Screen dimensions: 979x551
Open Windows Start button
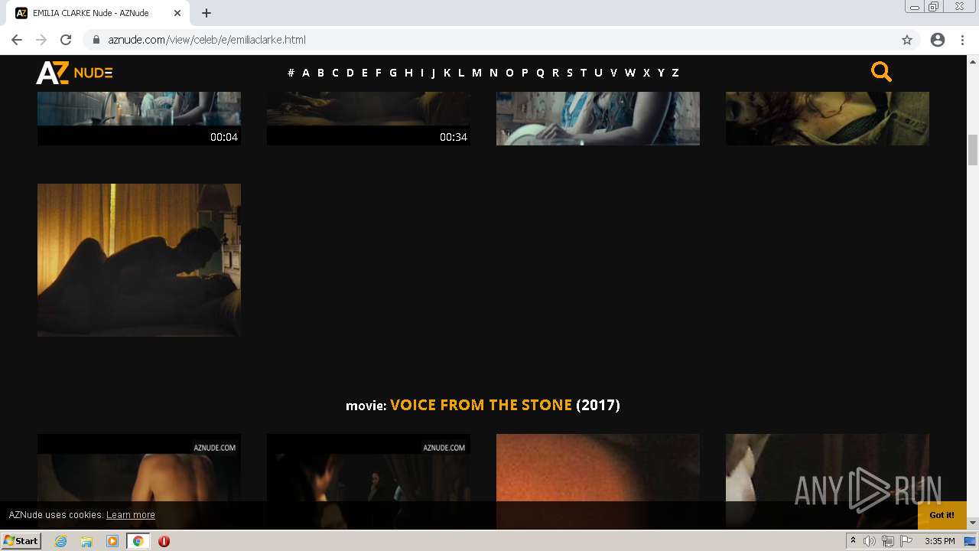[x=21, y=541]
